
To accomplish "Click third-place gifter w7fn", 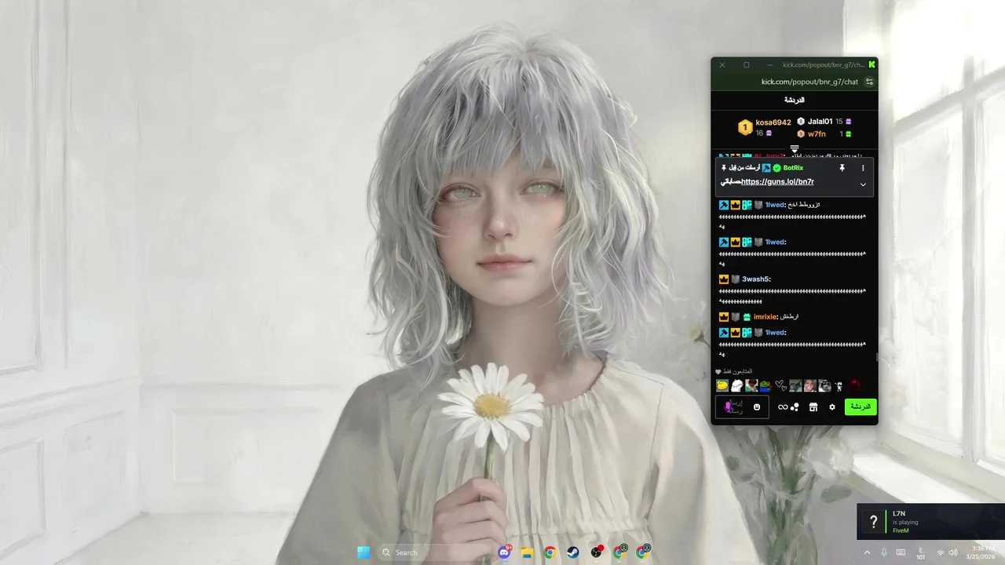I will 817,134.
